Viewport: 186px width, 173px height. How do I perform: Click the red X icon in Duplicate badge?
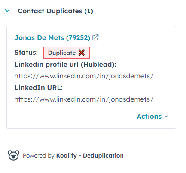tap(82, 53)
